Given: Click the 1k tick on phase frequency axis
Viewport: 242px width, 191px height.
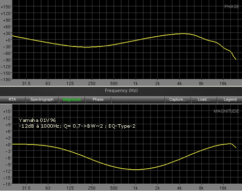Looking at the screenshot, I should [136, 84].
